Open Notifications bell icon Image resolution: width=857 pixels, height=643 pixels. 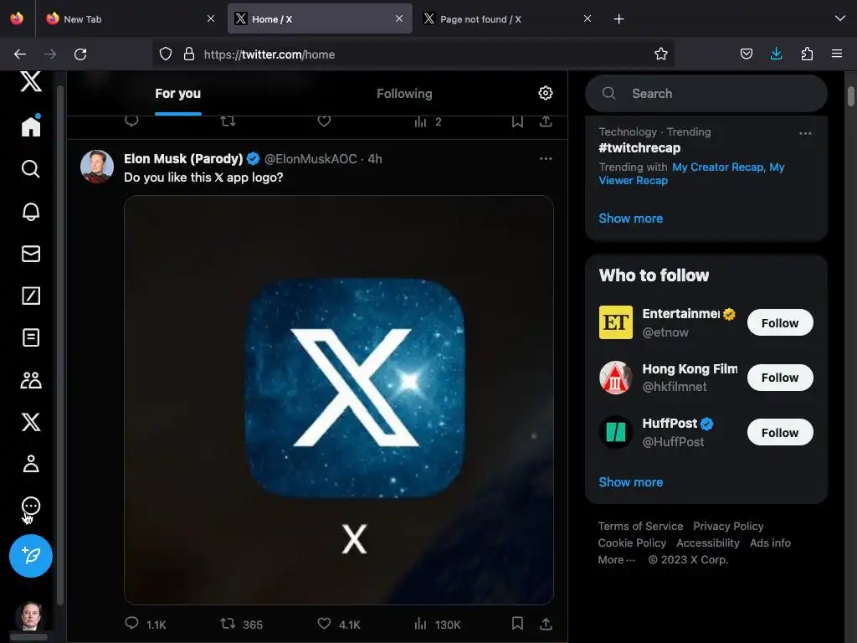[x=31, y=212]
